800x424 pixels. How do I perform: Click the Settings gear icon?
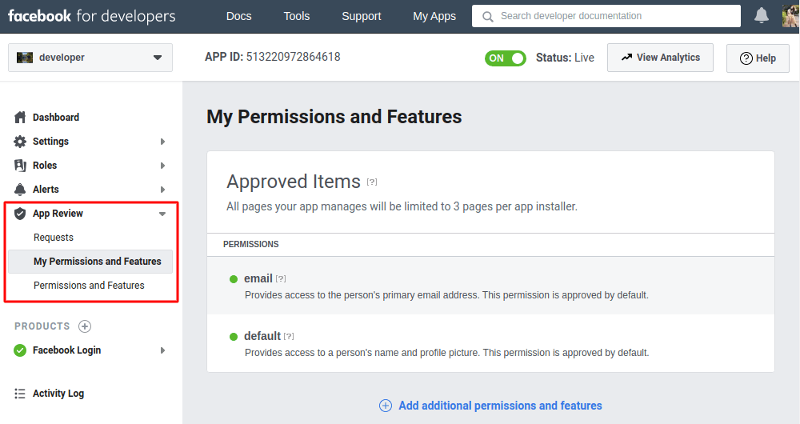(20, 142)
